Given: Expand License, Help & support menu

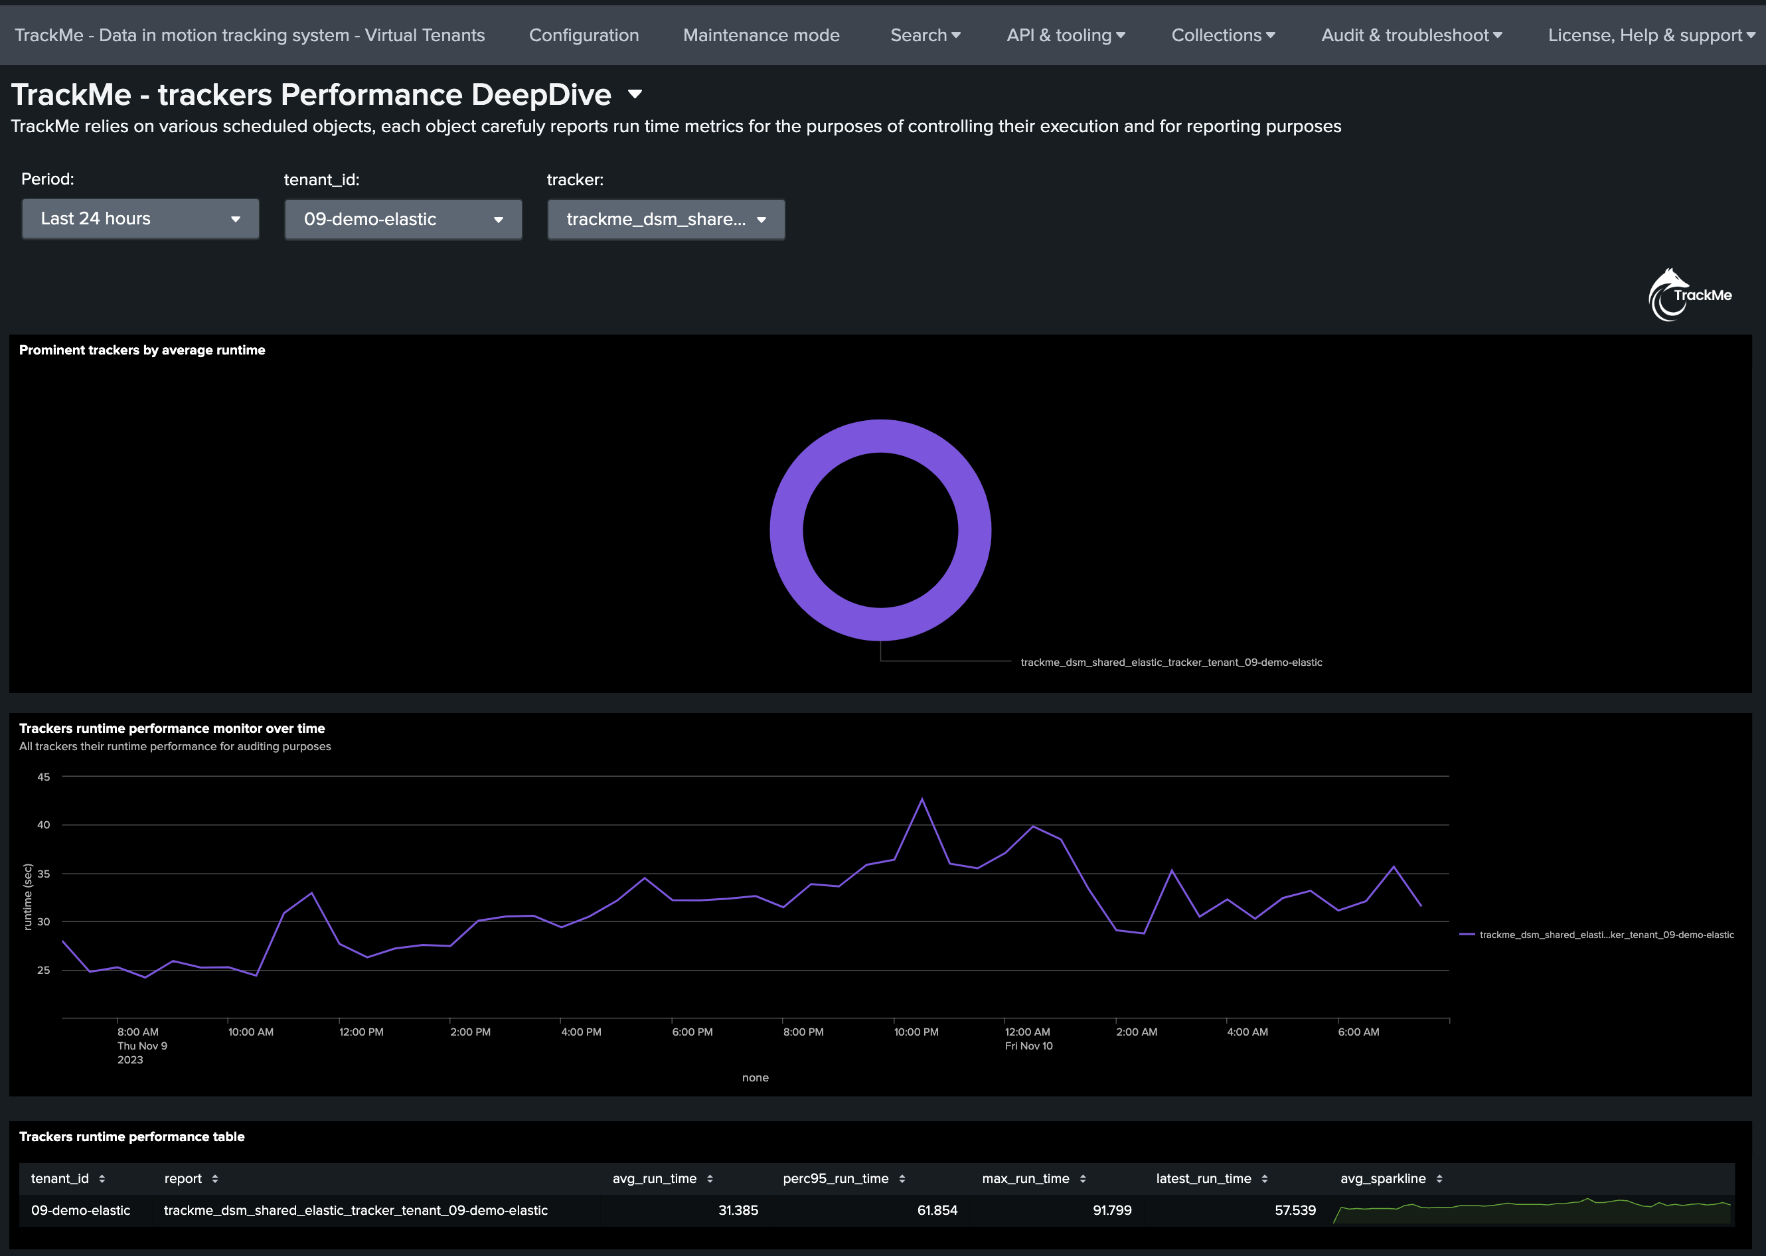Looking at the screenshot, I should point(1652,36).
